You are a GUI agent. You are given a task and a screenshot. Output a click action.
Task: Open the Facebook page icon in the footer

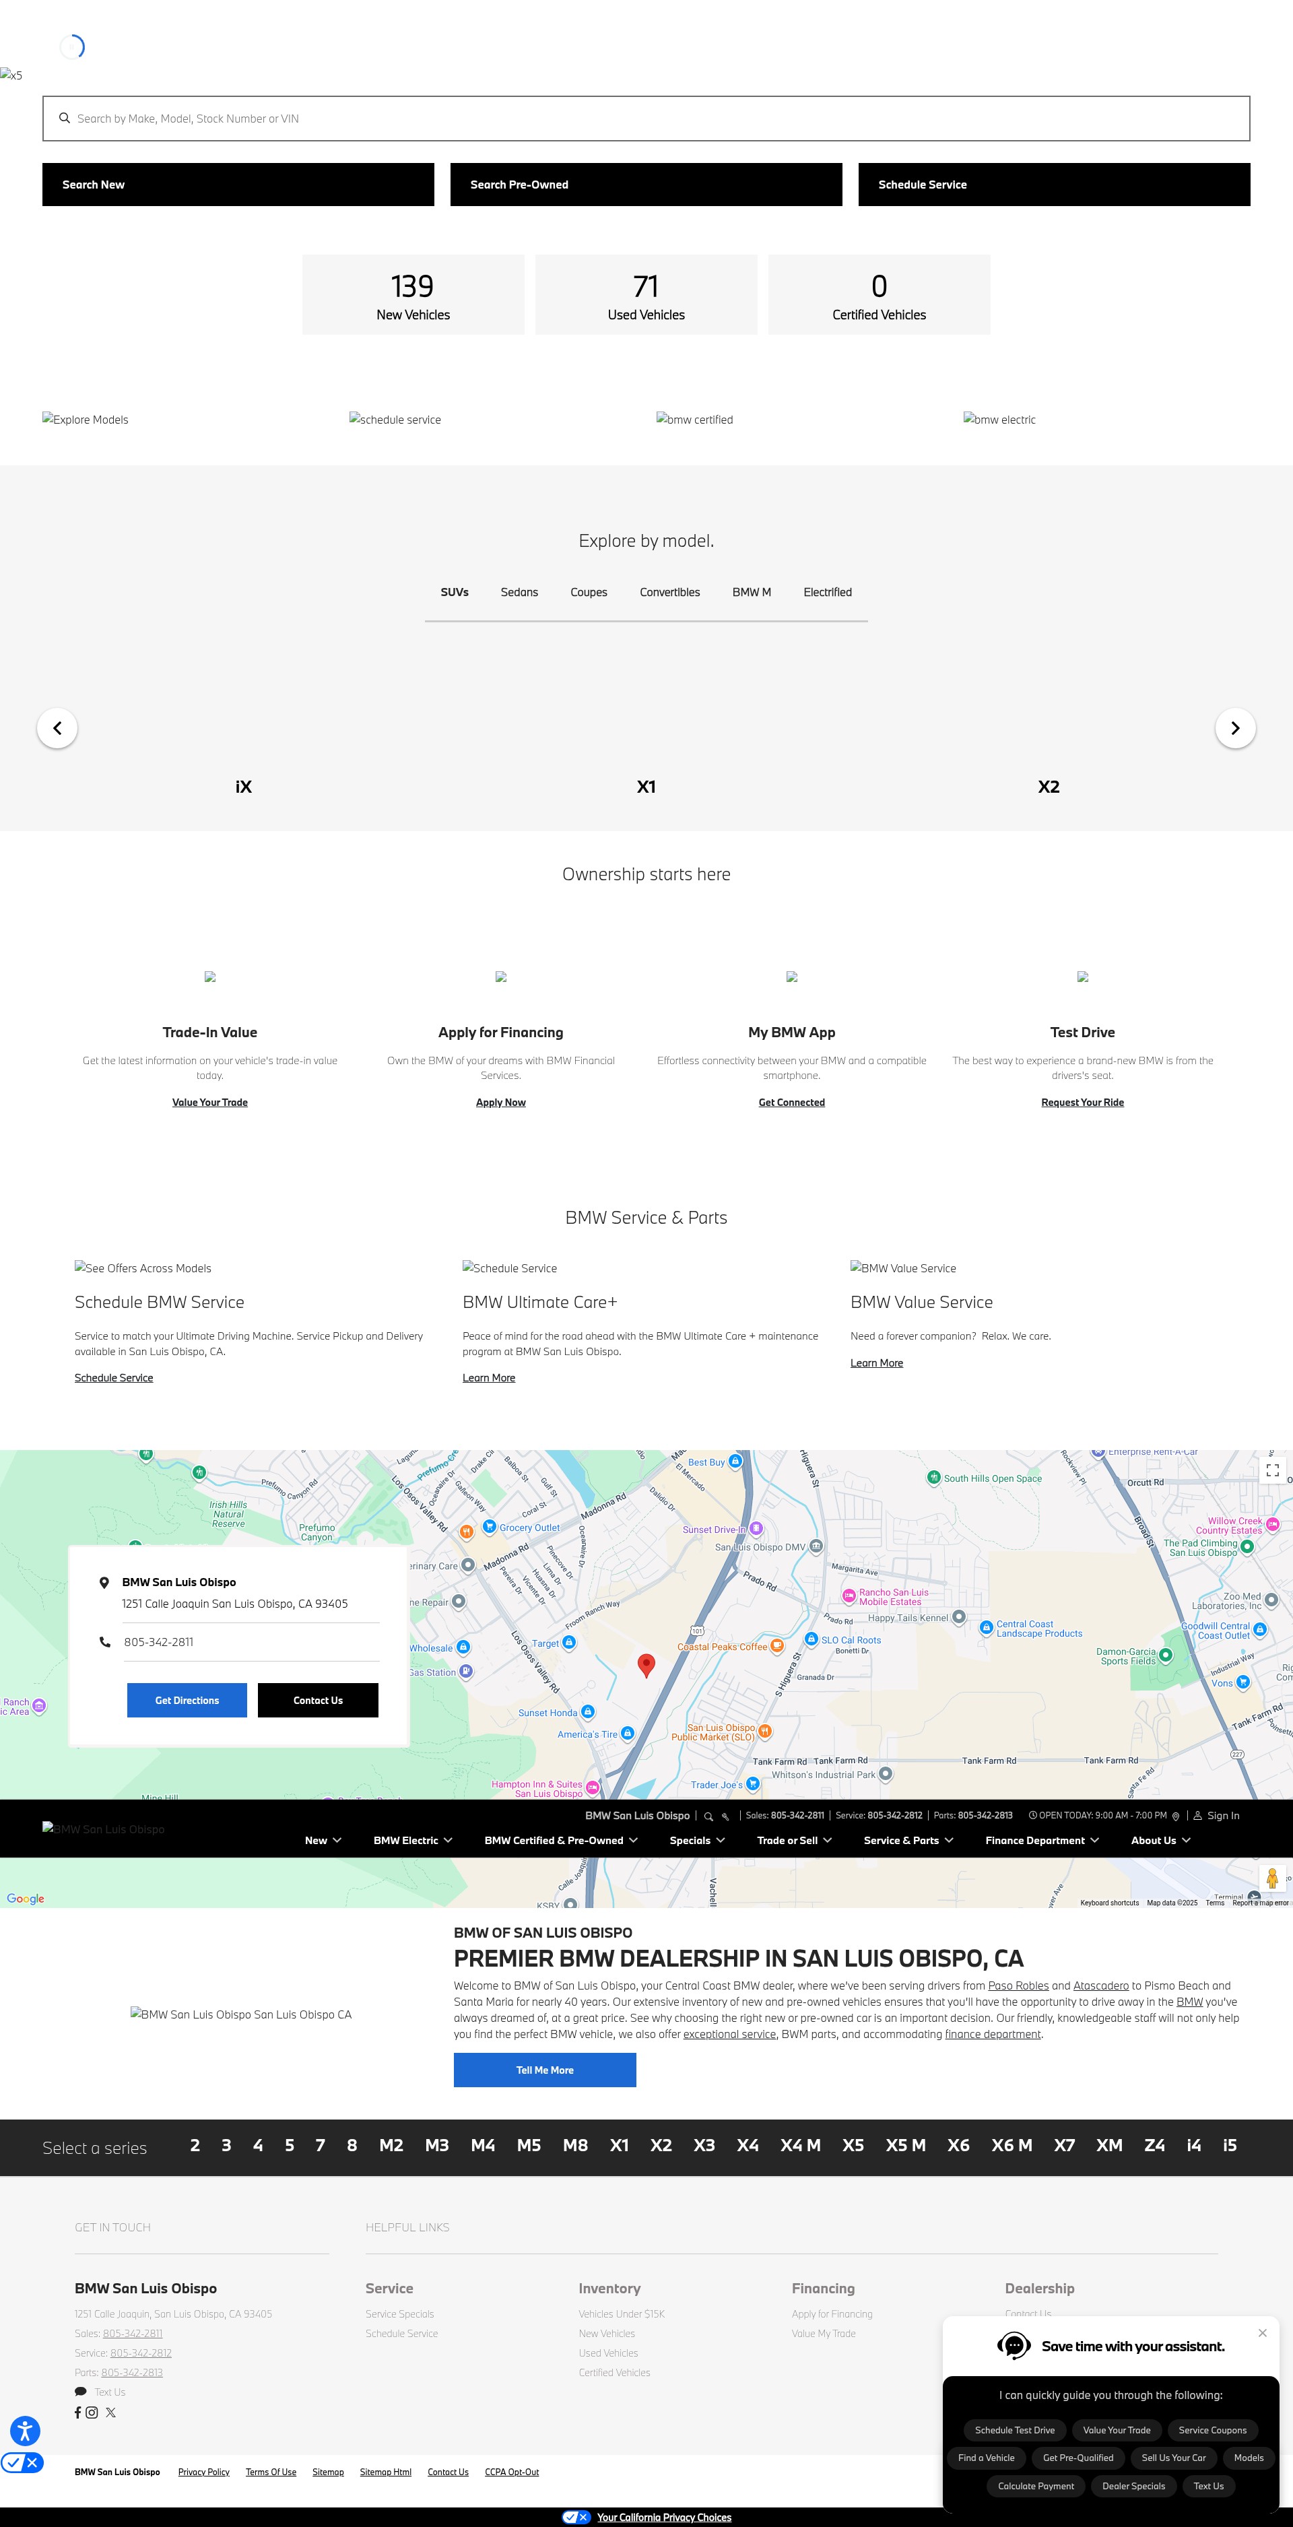77,2413
